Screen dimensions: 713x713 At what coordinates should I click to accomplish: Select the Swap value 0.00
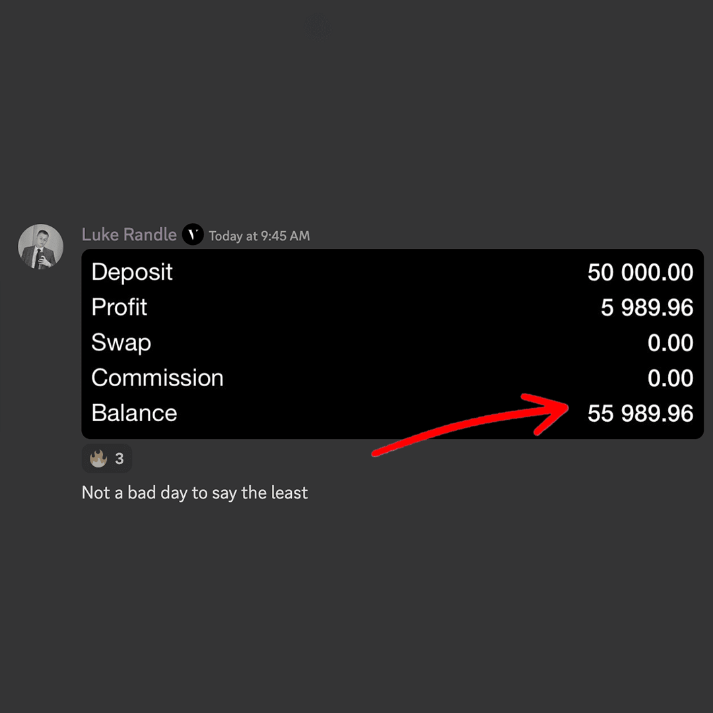[x=670, y=343]
